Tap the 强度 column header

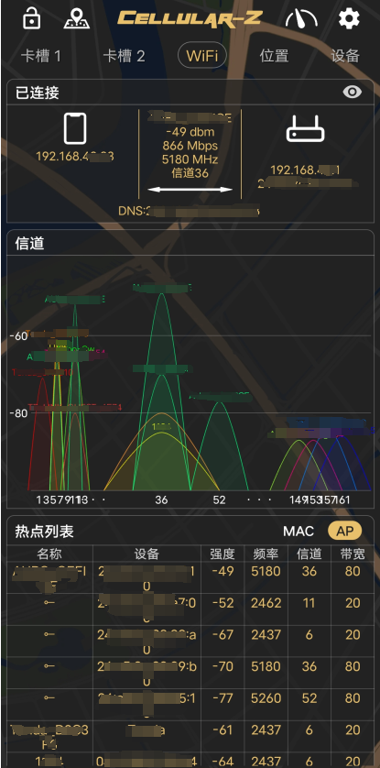223,554
